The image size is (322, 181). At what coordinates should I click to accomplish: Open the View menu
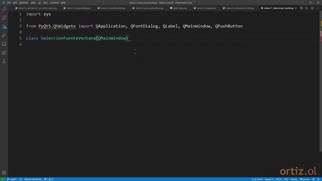click(33, 3)
